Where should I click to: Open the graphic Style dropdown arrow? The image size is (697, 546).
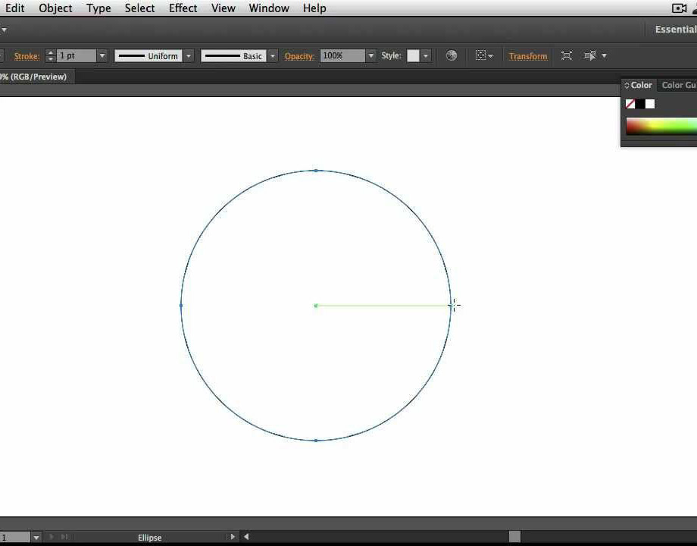tap(426, 55)
